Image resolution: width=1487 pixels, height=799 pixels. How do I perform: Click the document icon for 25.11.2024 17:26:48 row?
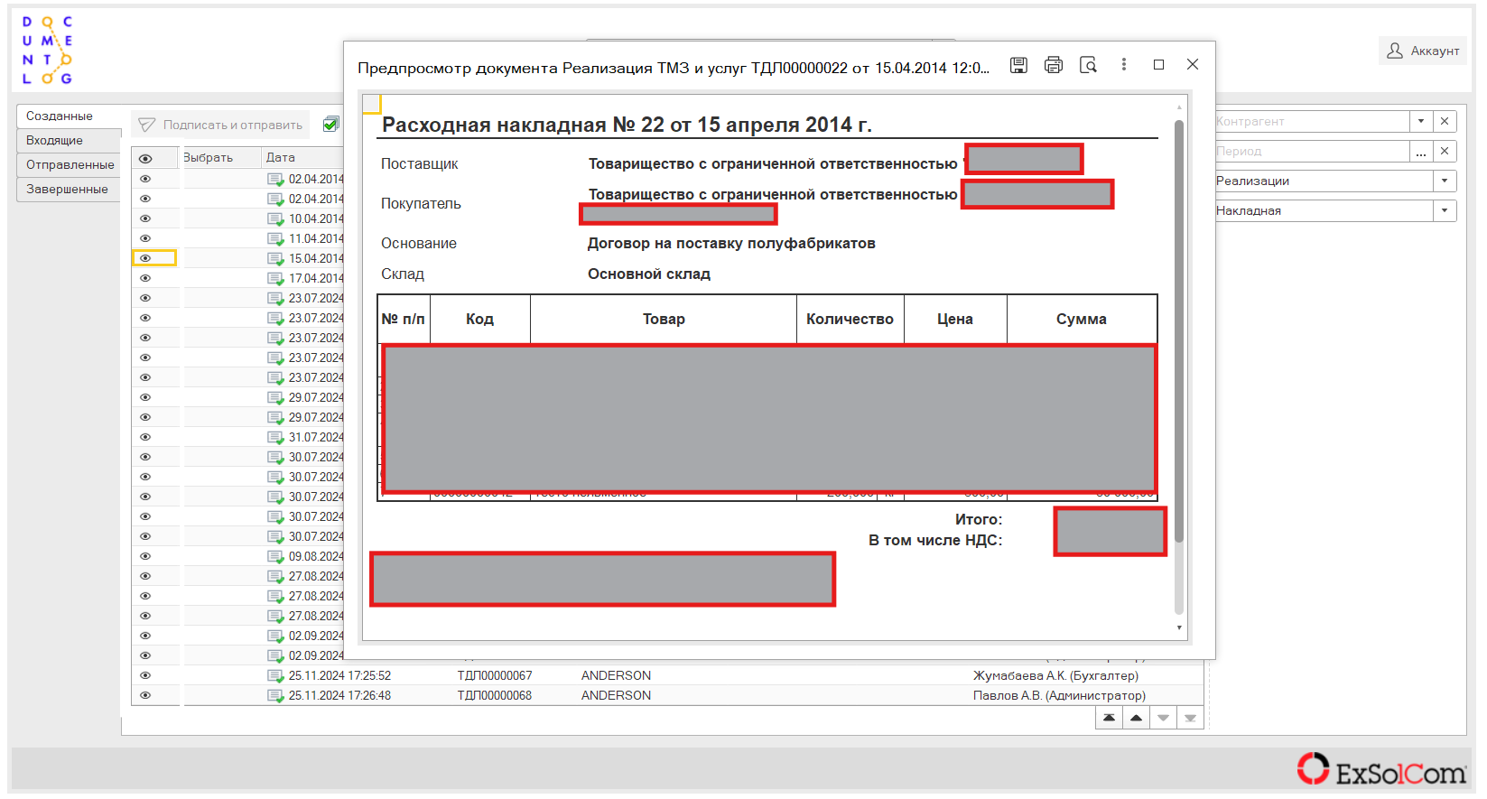(275, 695)
